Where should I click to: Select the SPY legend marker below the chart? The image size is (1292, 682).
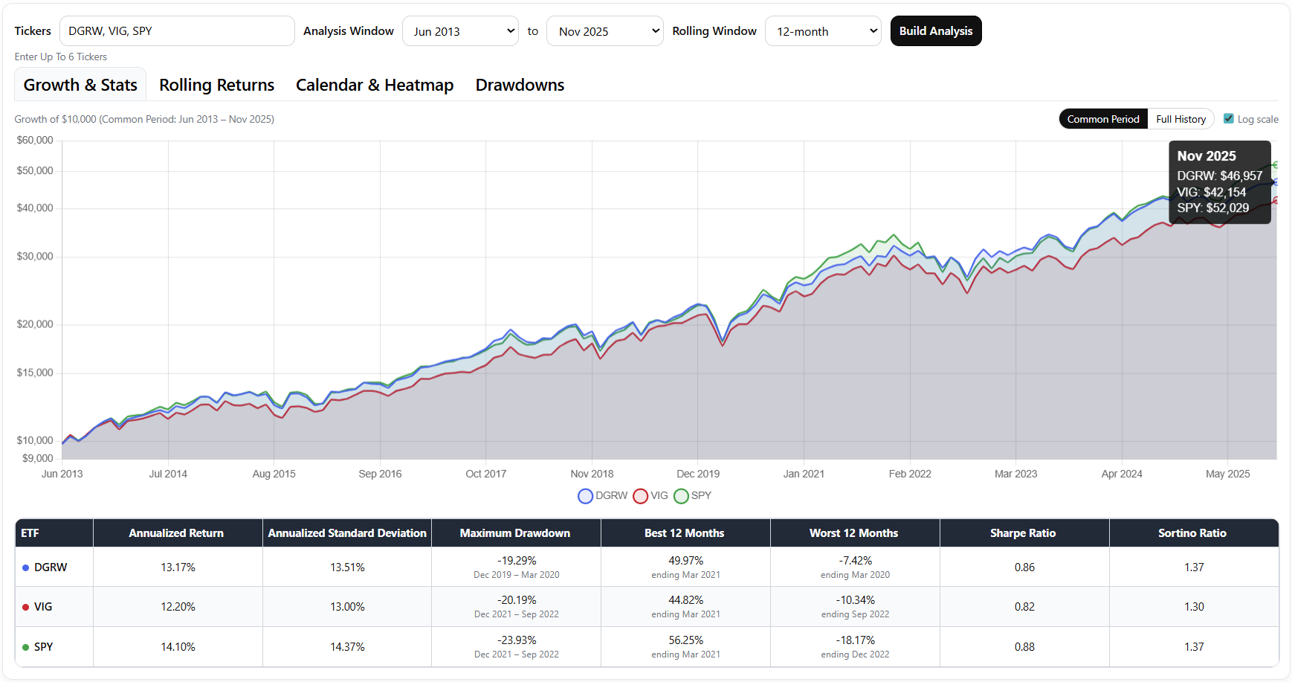pos(681,496)
